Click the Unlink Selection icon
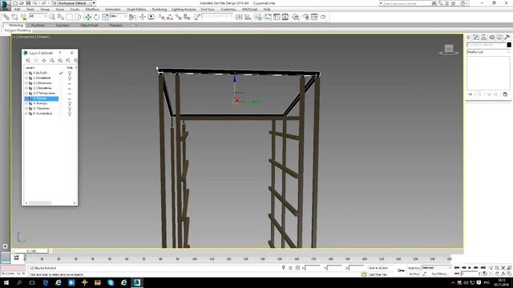Viewport: 513px width, 288px height. (x=14, y=17)
